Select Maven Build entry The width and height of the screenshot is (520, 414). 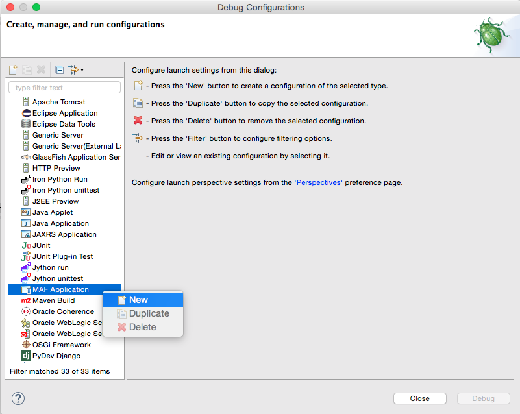click(53, 300)
